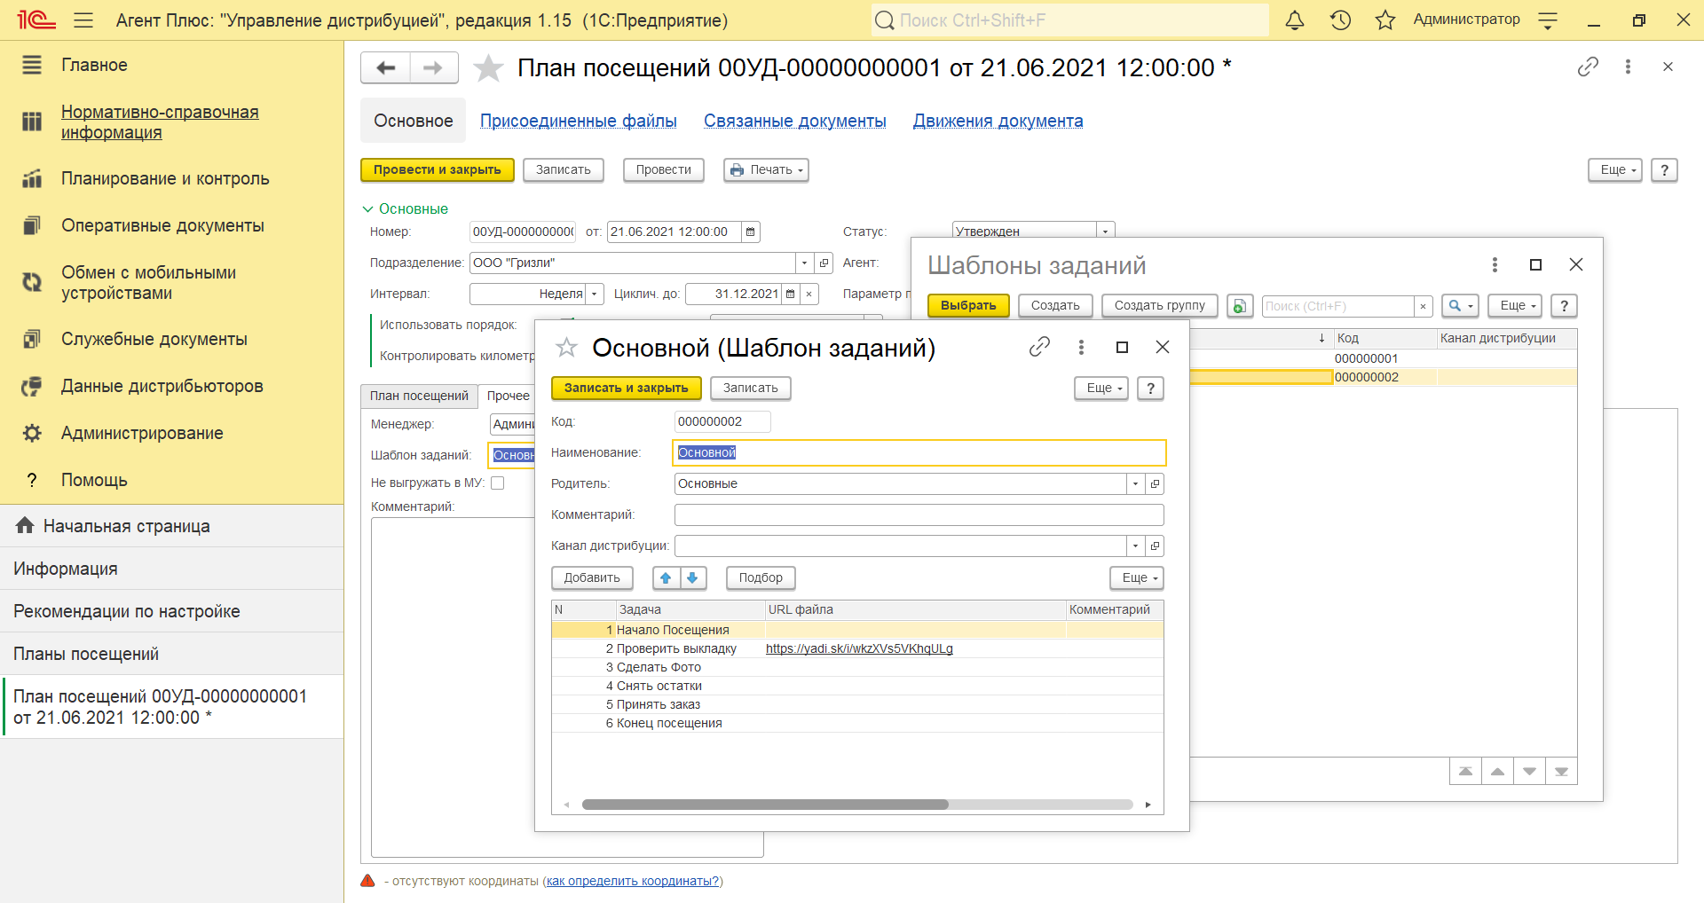Open calendar picker for document date
Screen dimensions: 1704x903
pos(751,232)
